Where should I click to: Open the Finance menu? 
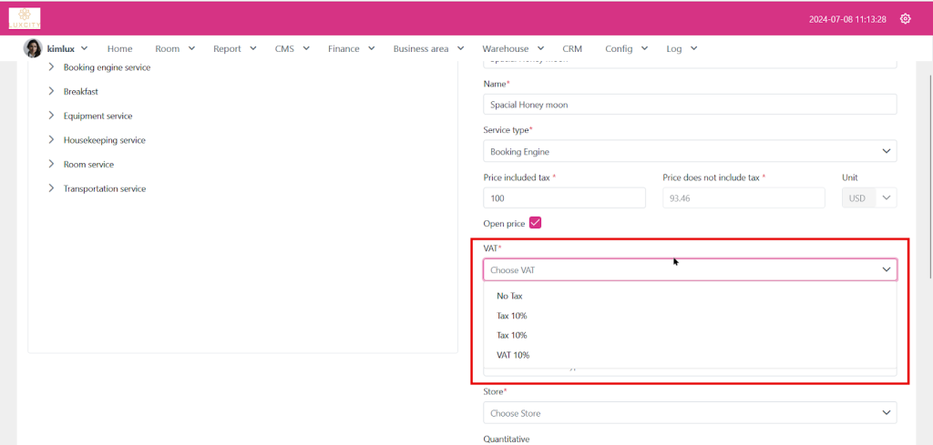coord(351,48)
